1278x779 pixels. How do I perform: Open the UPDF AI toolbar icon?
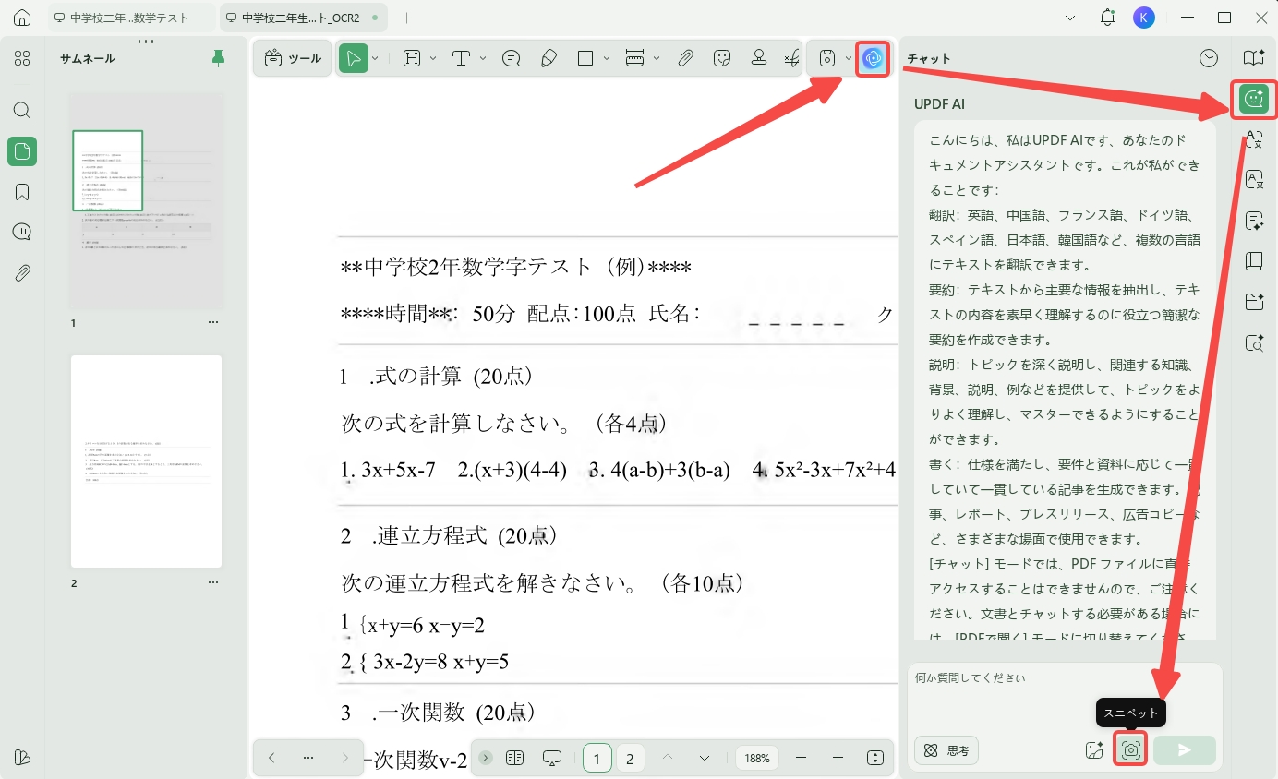click(873, 59)
